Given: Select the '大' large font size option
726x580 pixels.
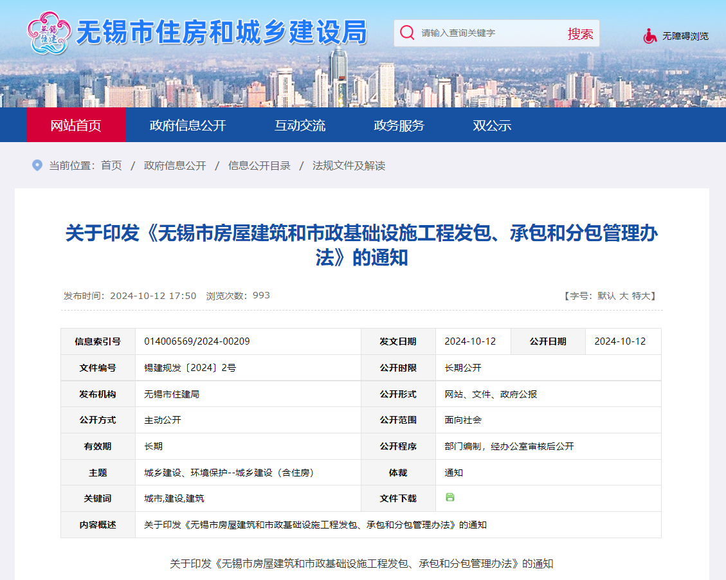Looking at the screenshot, I should 624,296.
